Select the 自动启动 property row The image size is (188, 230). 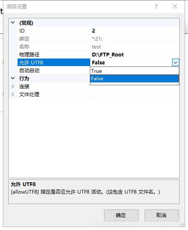tap(54, 71)
